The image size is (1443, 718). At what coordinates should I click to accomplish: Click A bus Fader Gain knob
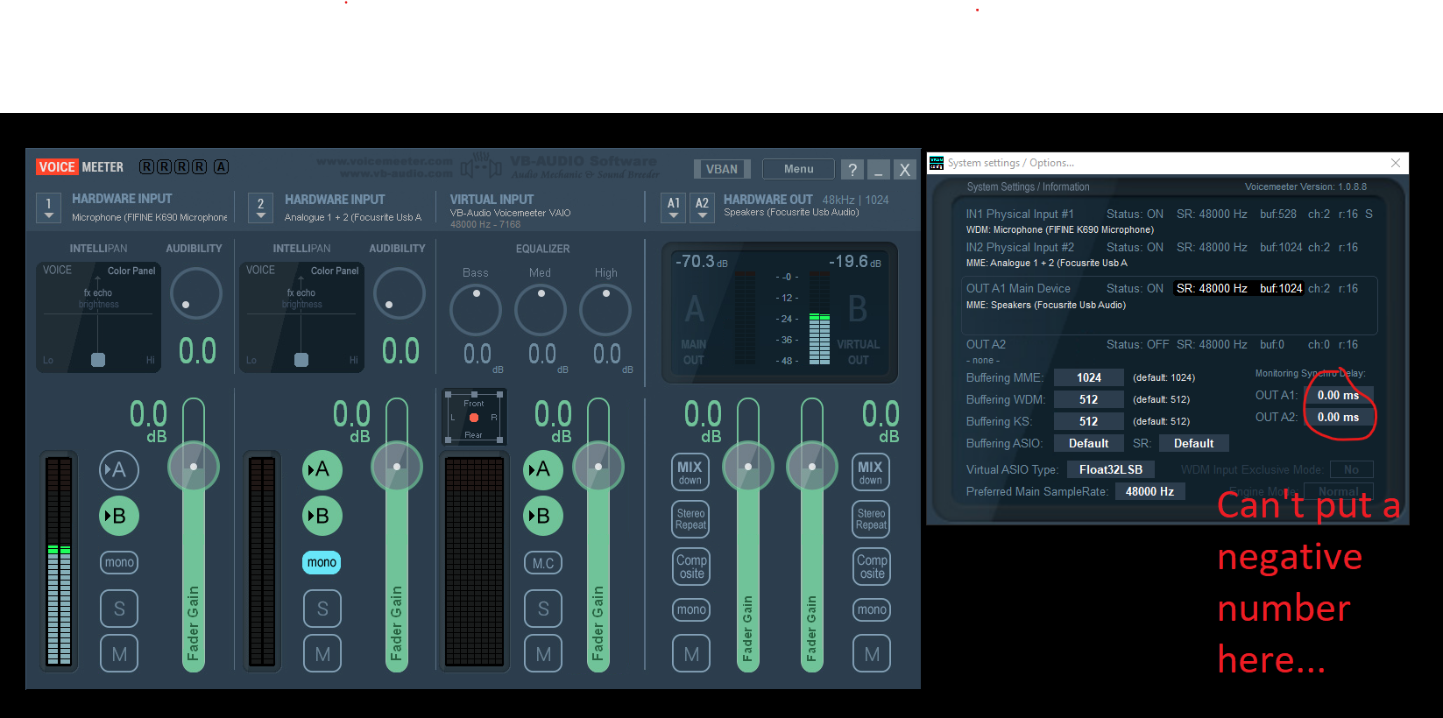748,467
